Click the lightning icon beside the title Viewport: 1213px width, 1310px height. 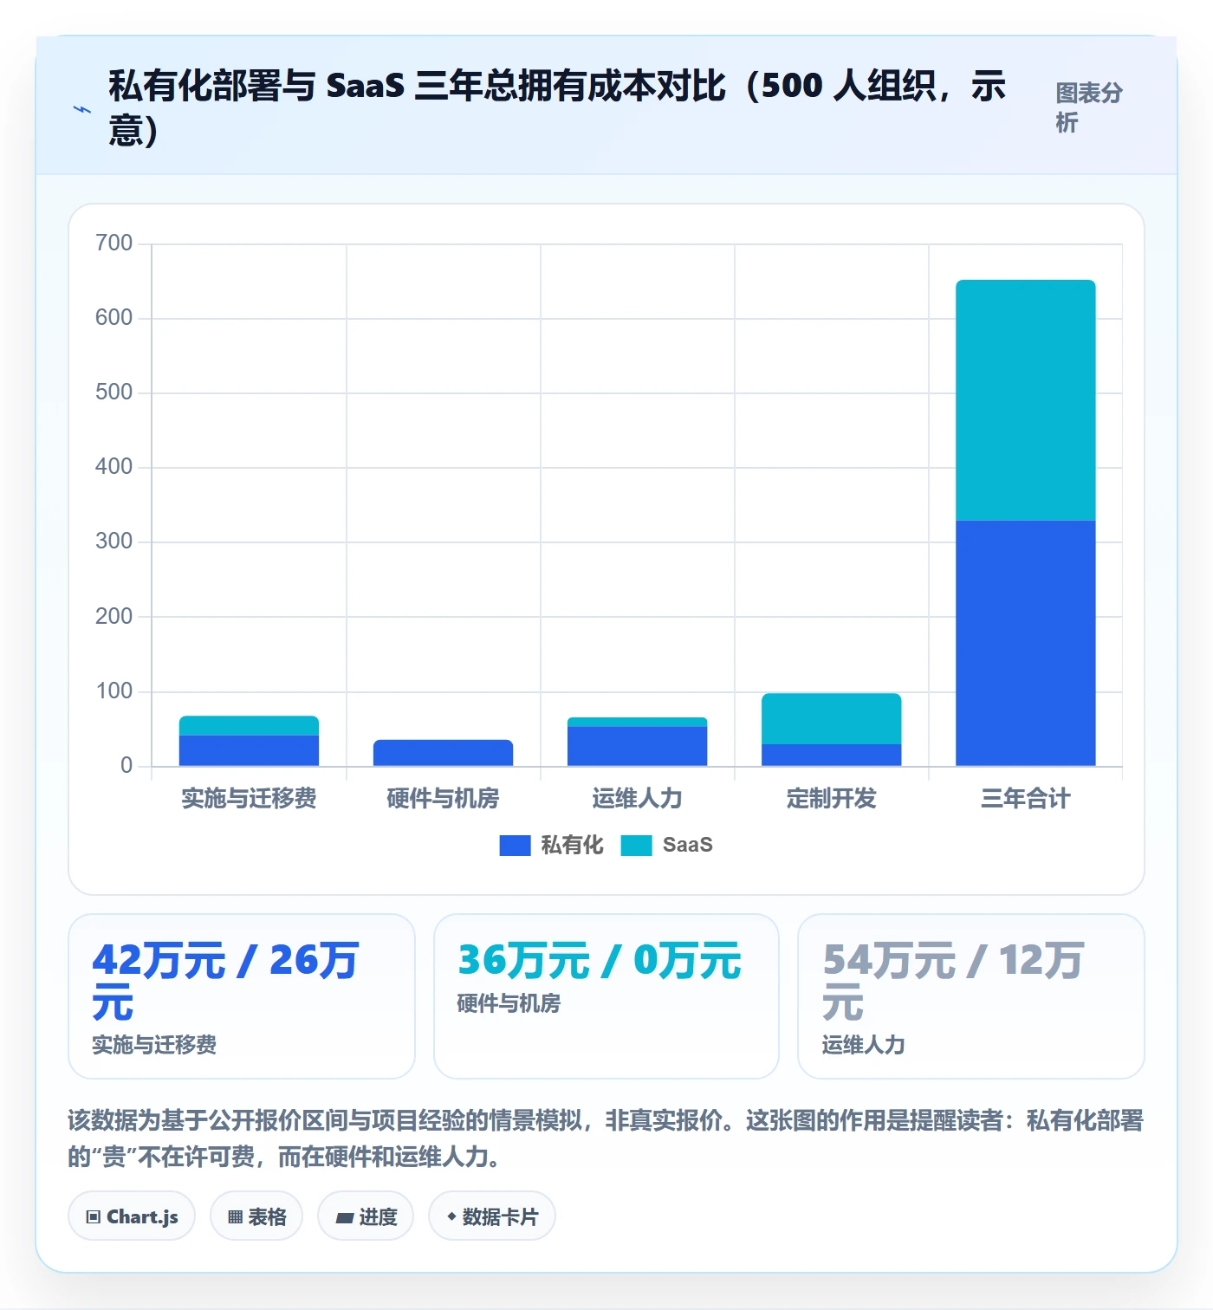(x=82, y=109)
